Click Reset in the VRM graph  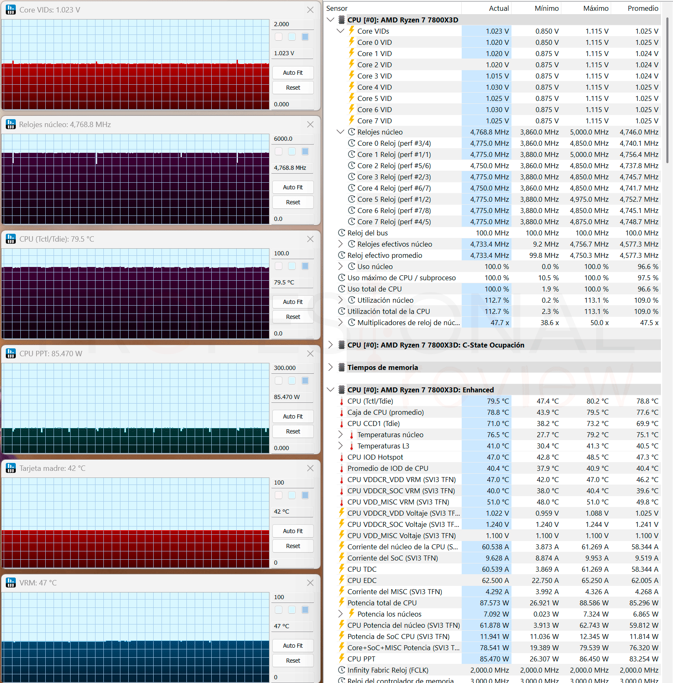293,661
